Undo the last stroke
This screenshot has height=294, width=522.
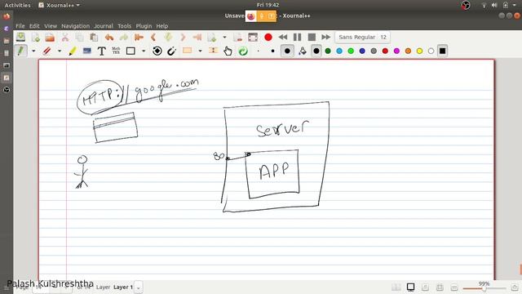[108, 37]
